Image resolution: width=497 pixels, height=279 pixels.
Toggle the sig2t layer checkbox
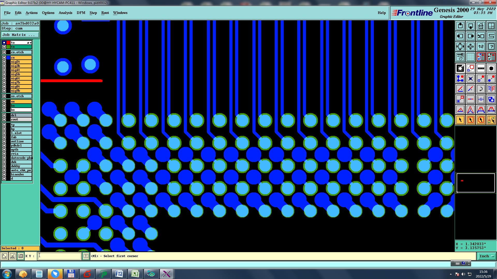point(4,62)
